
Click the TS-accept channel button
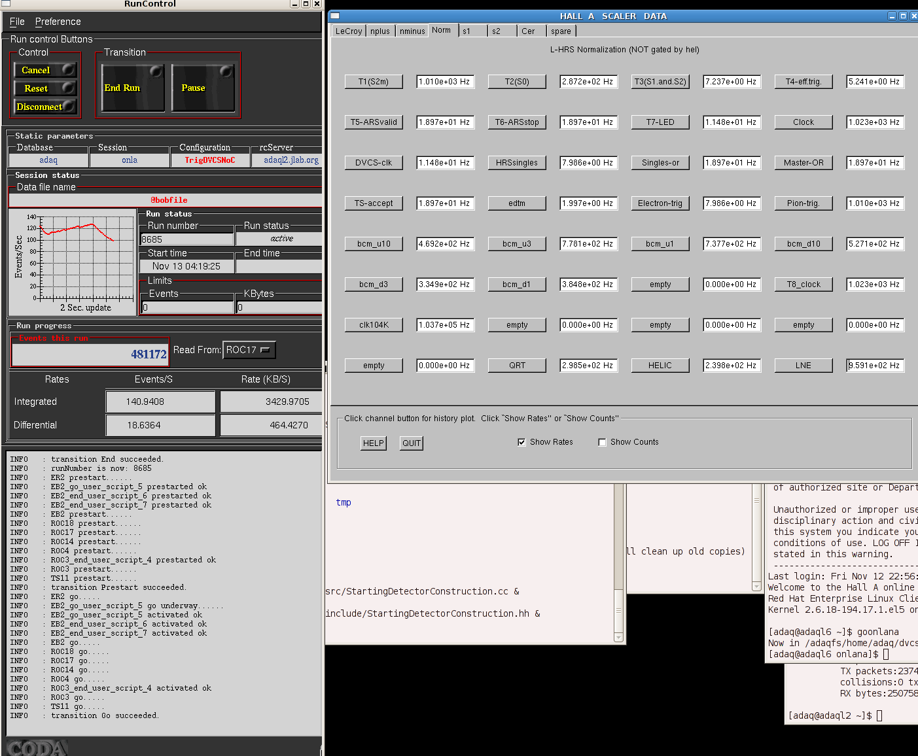click(374, 203)
